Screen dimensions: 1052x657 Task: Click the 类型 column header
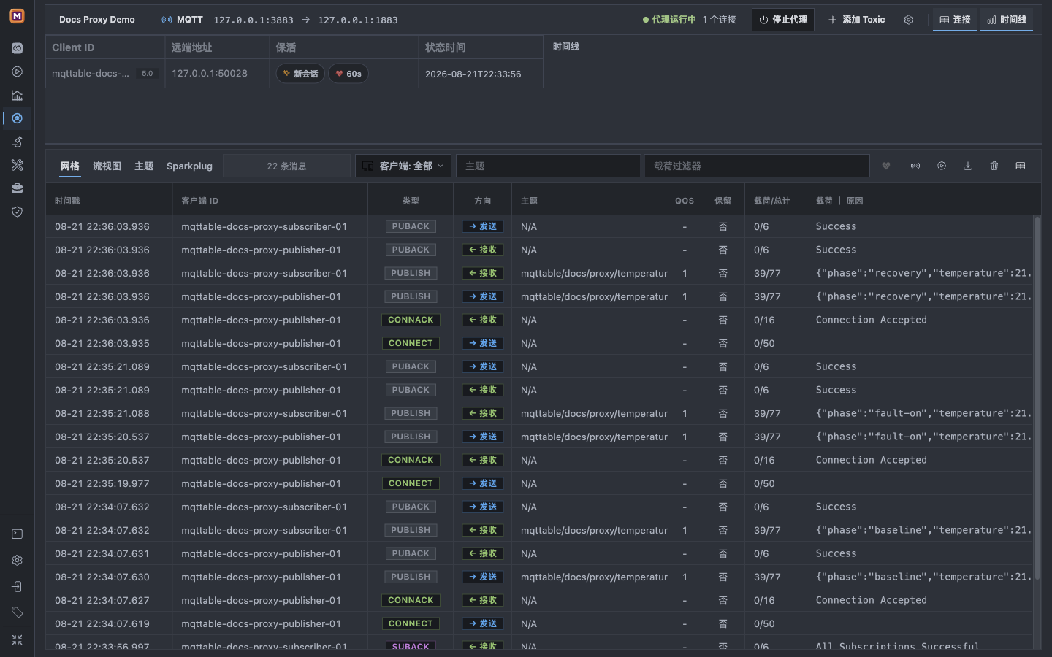[411, 201]
